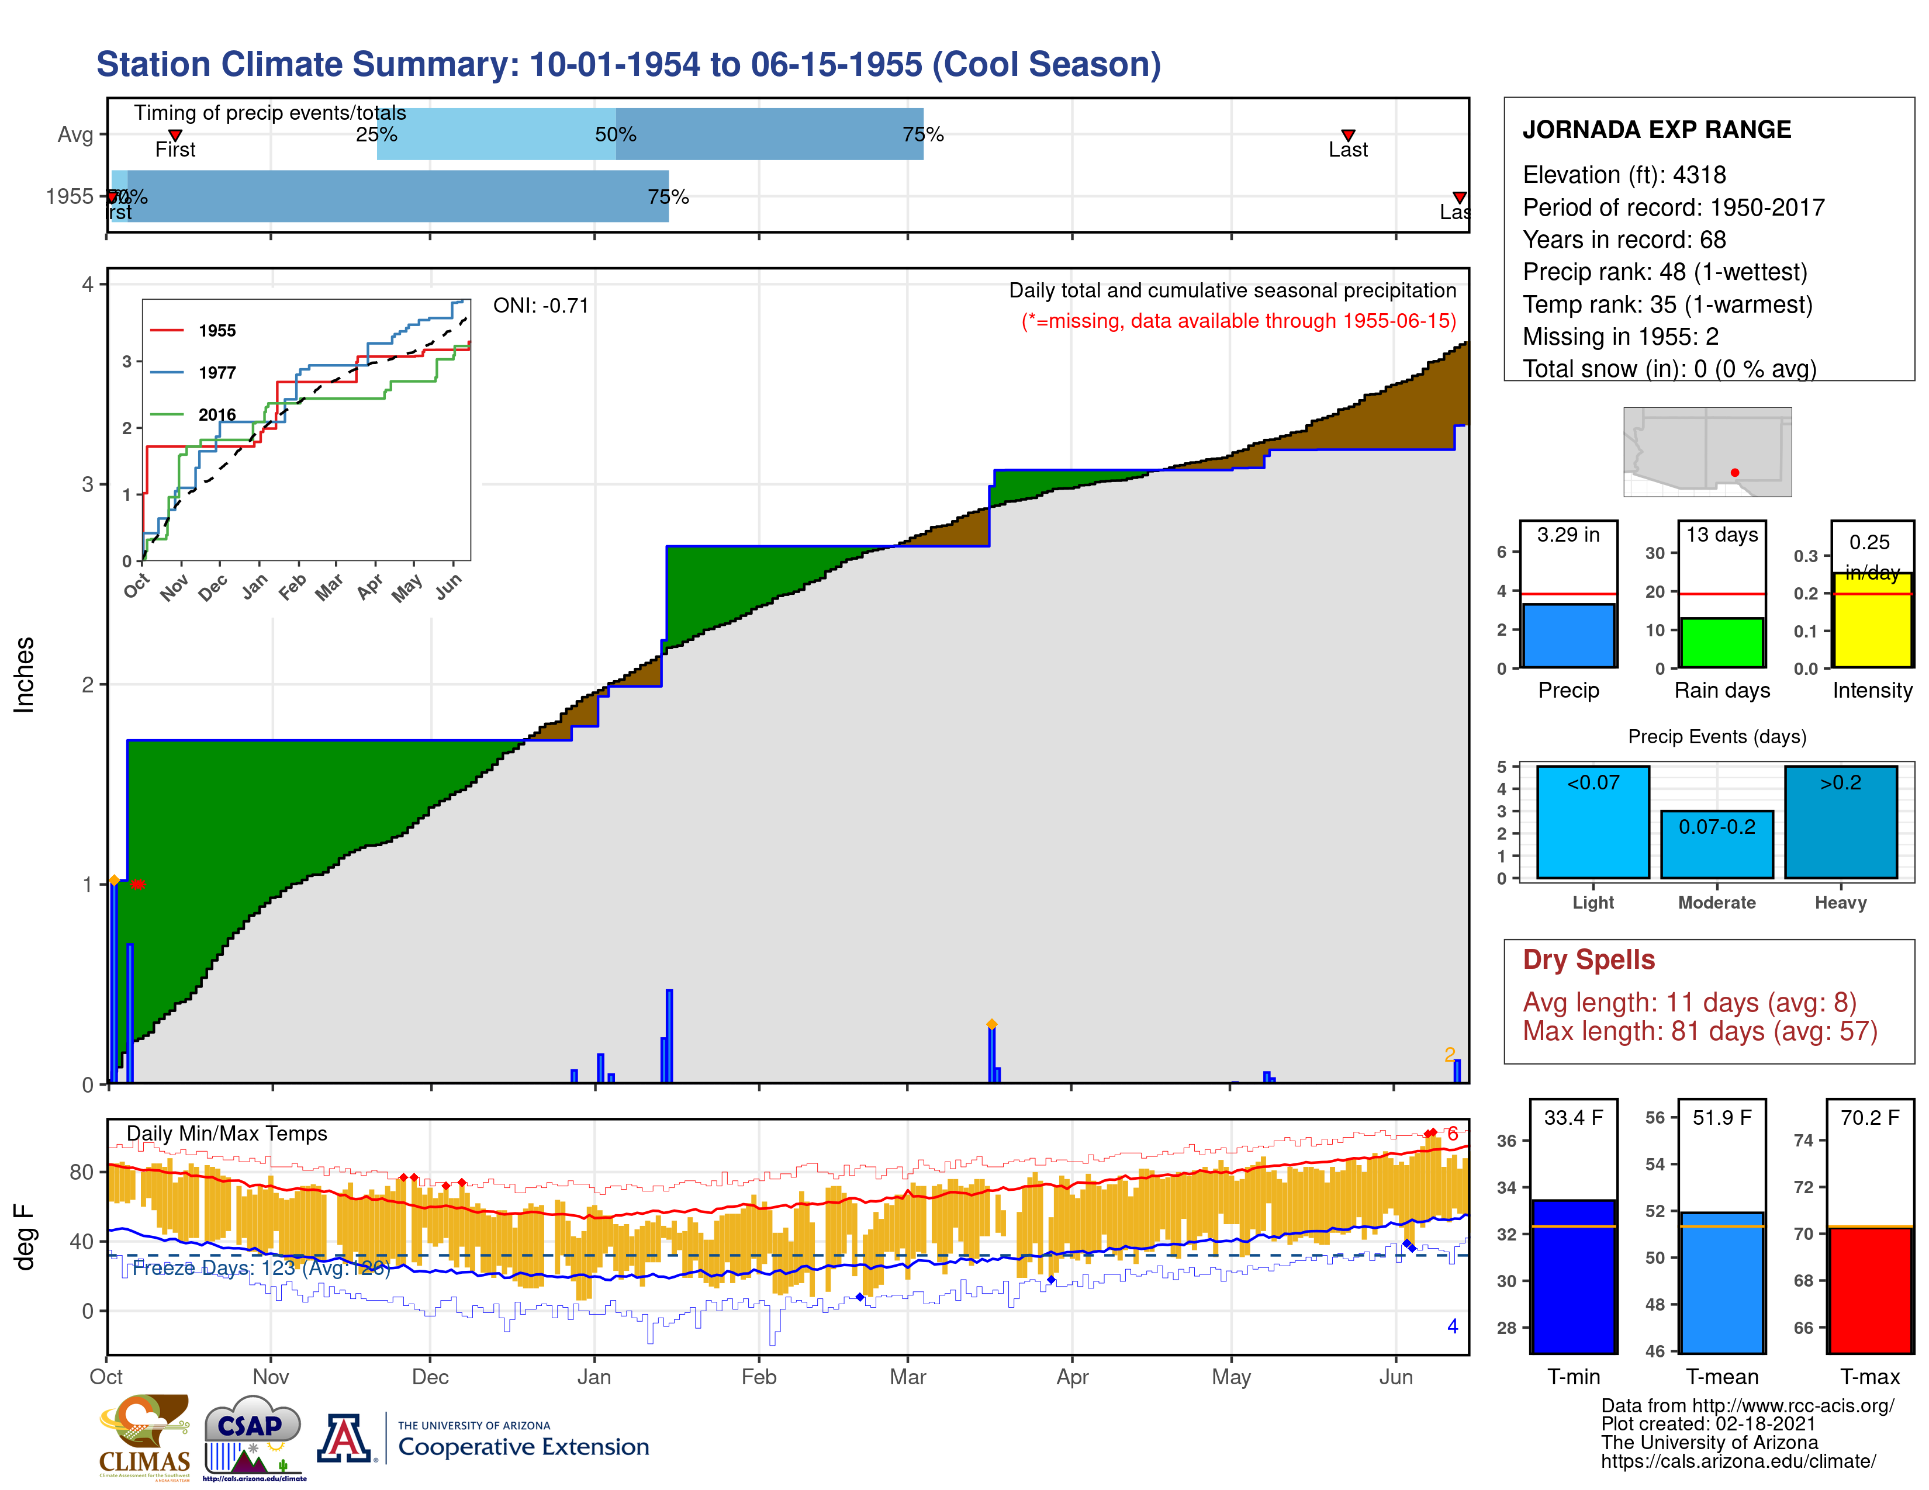Click the 'Precip rank: 48 (1-wettest)' line
Viewport: 1929px width, 1490px height.
[1664, 272]
